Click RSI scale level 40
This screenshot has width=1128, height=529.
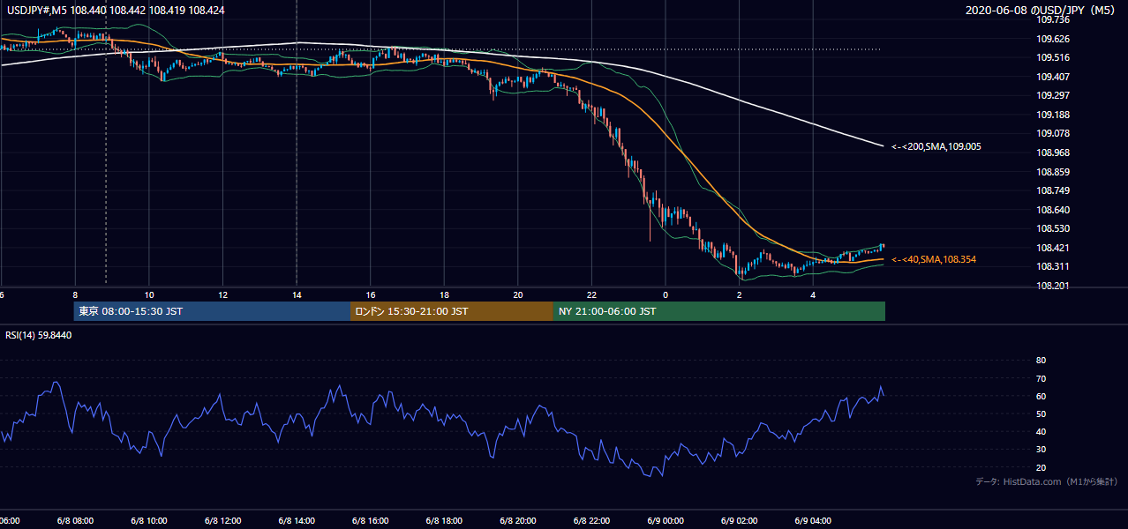pos(1041,431)
